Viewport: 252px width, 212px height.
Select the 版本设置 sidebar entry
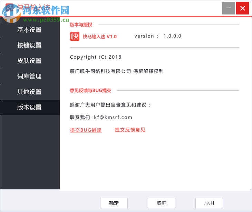coord(30,107)
